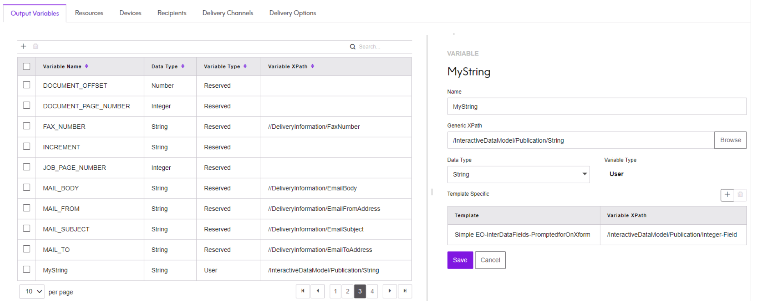
Task: Tick the MyString row checkbox
Action: coord(27,269)
